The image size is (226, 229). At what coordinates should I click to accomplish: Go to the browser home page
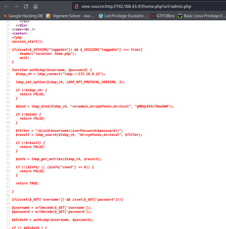(35, 6)
